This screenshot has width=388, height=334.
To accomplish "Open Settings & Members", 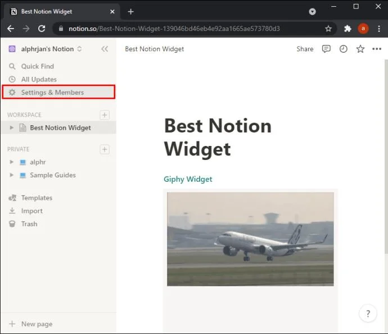I will (x=58, y=92).
